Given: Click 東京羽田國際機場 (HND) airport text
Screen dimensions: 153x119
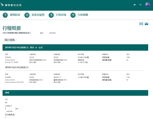Looking at the screenshot, I should pyautogui.click(x=38, y=60).
